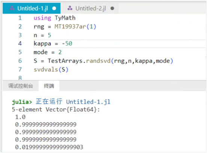
Task: Click randsvd function name on line 6
Action: click(98, 61)
